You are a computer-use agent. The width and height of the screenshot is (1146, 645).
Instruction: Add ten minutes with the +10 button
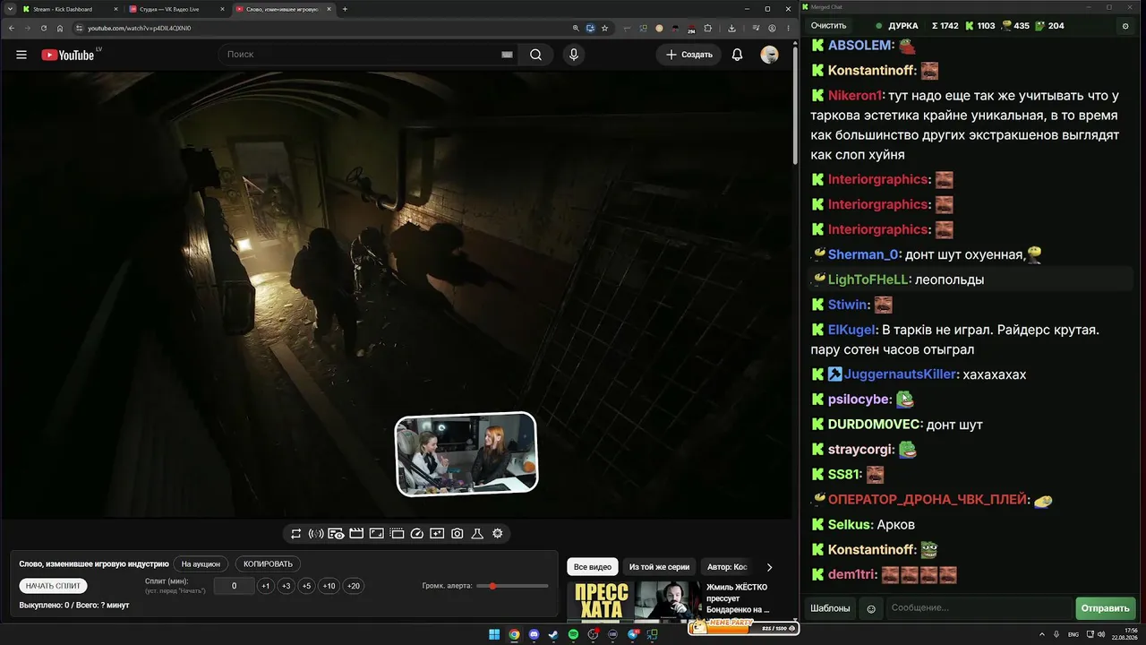(329, 586)
